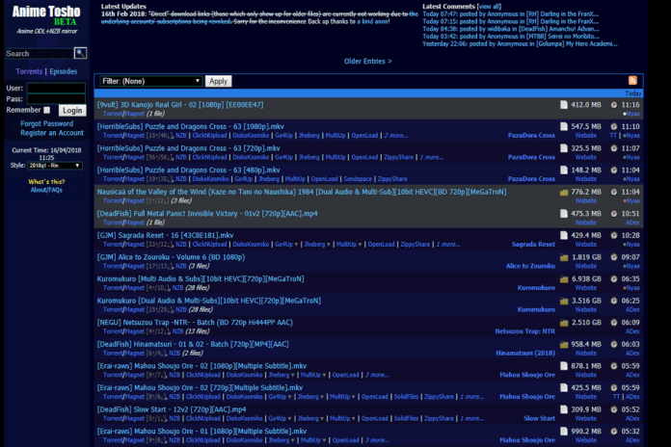
Task: Click the What's this? link
Action: coord(46,182)
